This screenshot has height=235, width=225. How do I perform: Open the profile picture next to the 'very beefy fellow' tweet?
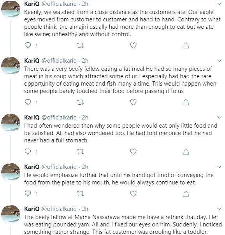tap(11, 66)
